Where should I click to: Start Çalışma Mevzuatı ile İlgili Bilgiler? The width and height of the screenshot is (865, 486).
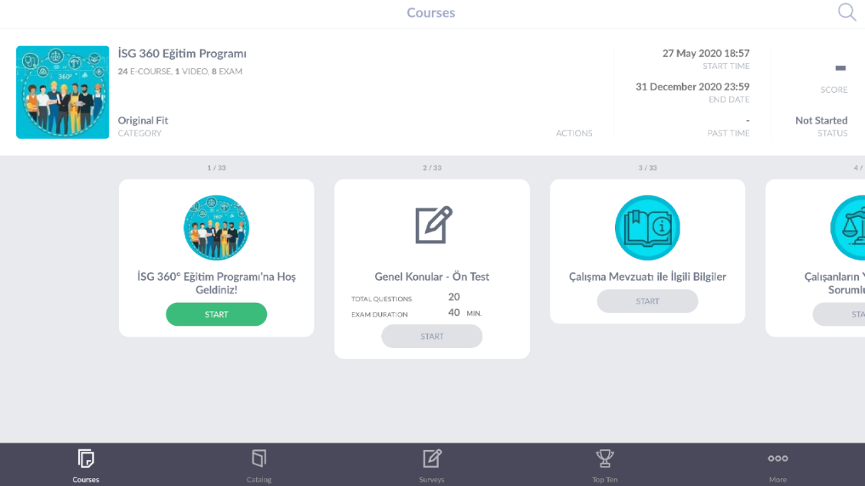648,301
